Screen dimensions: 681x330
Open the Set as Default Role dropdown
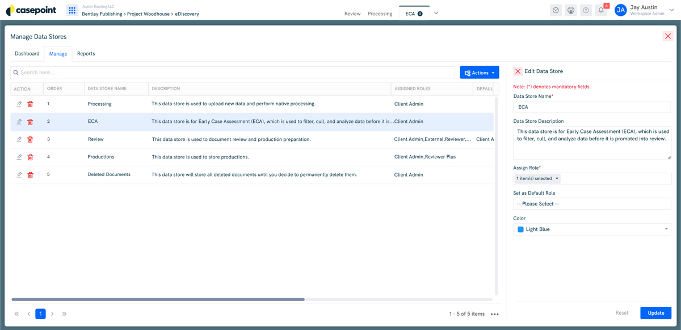592,203
